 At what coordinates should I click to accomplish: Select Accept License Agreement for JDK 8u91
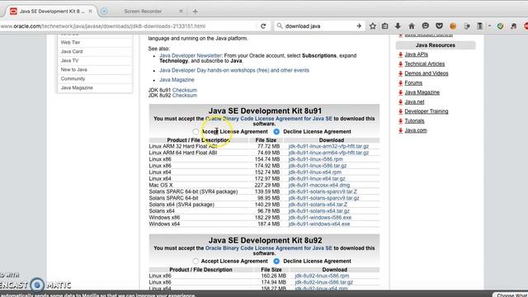tap(196, 131)
